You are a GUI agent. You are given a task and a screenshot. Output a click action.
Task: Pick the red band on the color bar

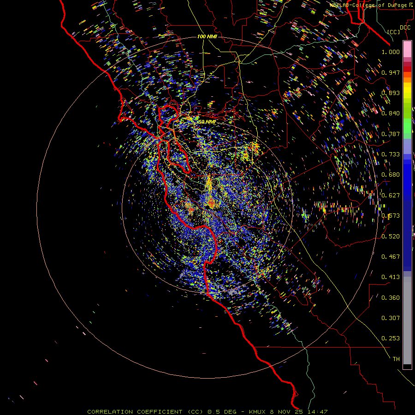(x=407, y=69)
